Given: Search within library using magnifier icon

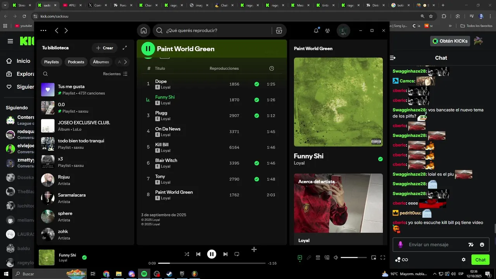Looking at the screenshot, I should 45,74.
